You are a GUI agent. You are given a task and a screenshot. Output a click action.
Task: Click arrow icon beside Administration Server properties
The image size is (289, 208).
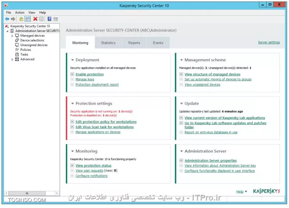pos(181,160)
